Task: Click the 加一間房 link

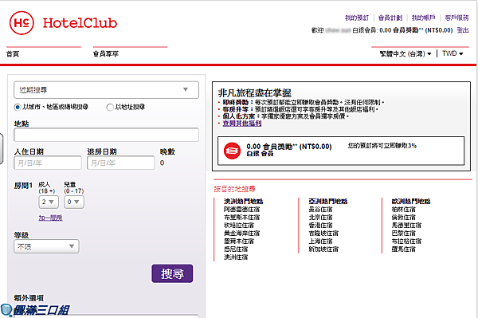Action: click(50, 218)
